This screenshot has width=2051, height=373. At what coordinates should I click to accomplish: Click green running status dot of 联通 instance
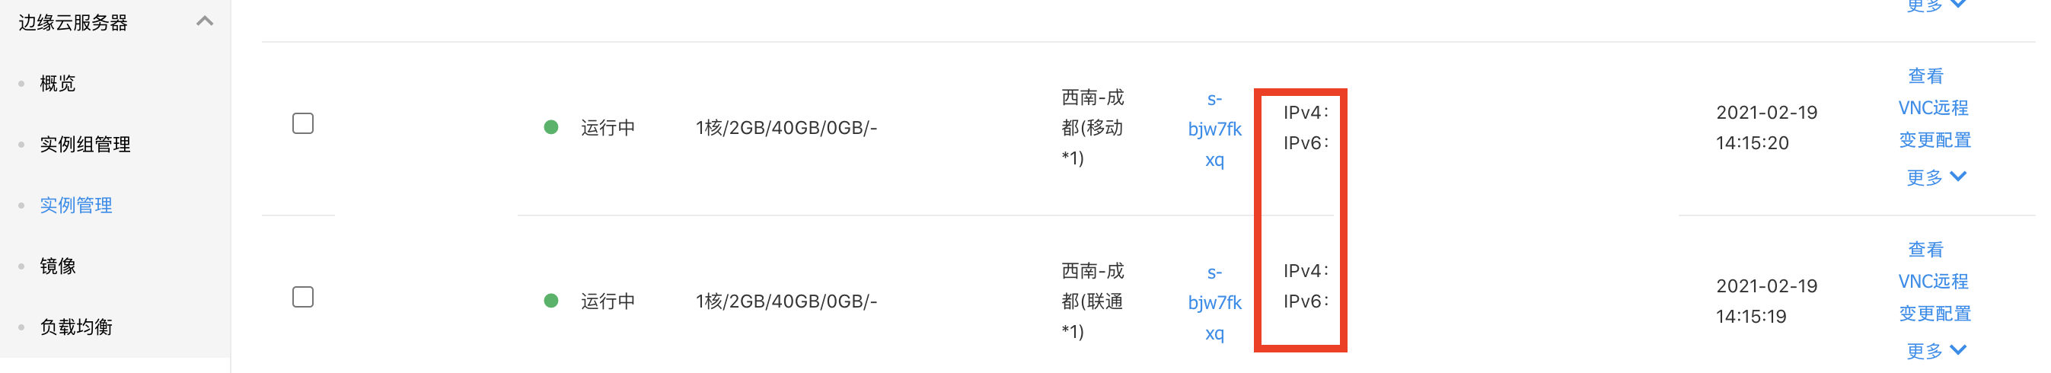pyautogui.click(x=550, y=301)
